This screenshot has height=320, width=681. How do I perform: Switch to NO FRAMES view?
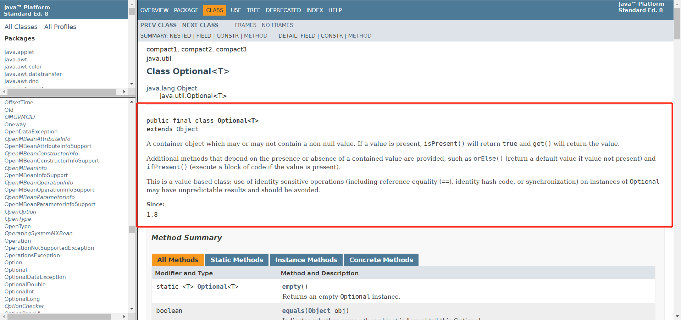(x=277, y=25)
